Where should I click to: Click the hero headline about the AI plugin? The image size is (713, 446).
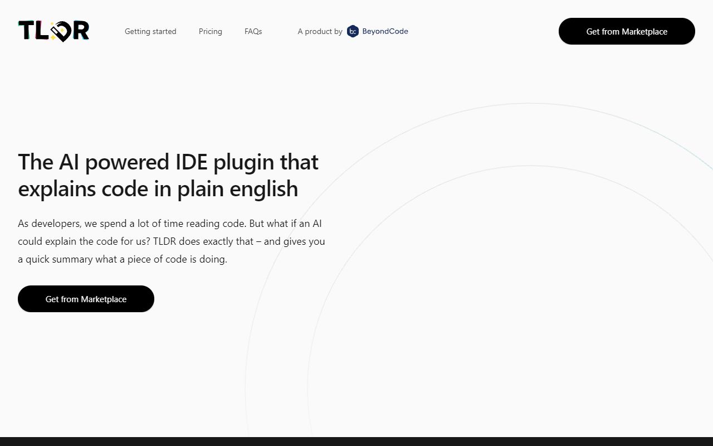[168, 175]
